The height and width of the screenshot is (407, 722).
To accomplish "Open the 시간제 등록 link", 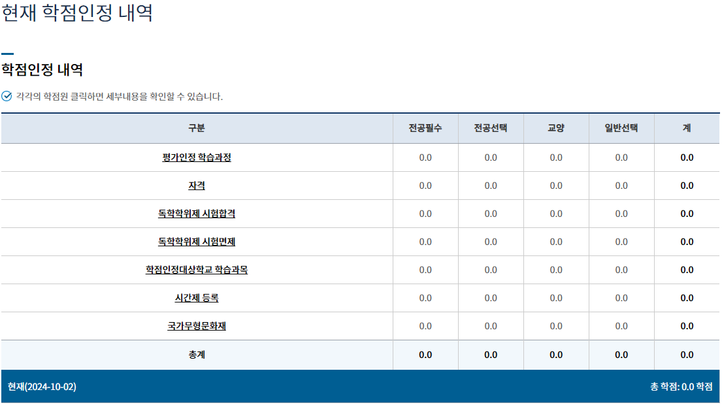I will [197, 298].
